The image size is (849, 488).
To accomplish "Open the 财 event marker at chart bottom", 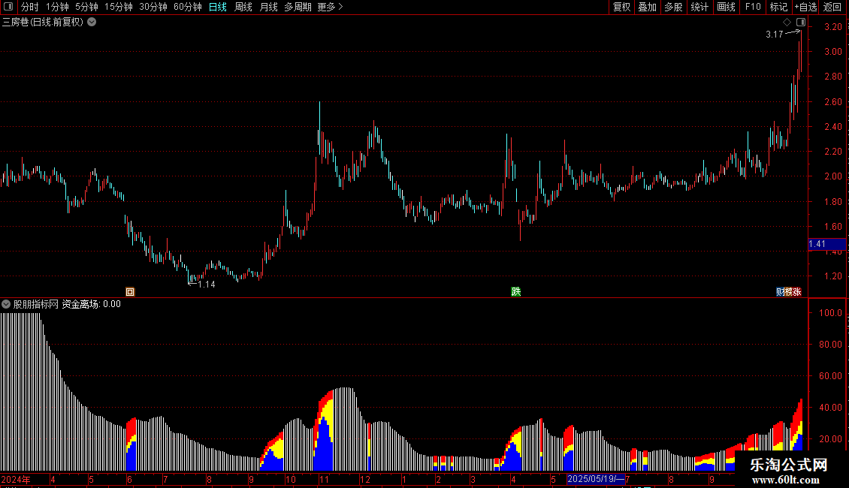I will click(780, 291).
